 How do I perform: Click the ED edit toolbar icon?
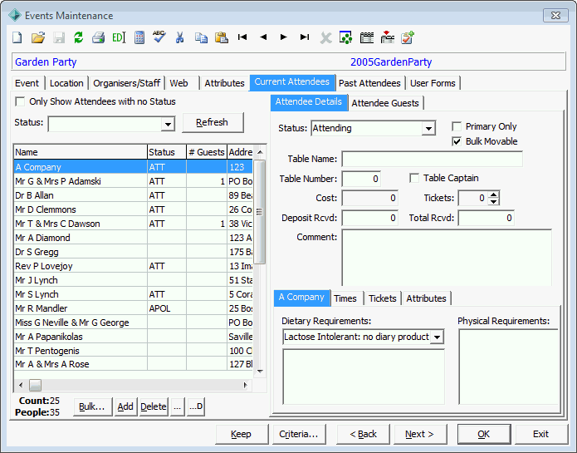tap(119, 37)
